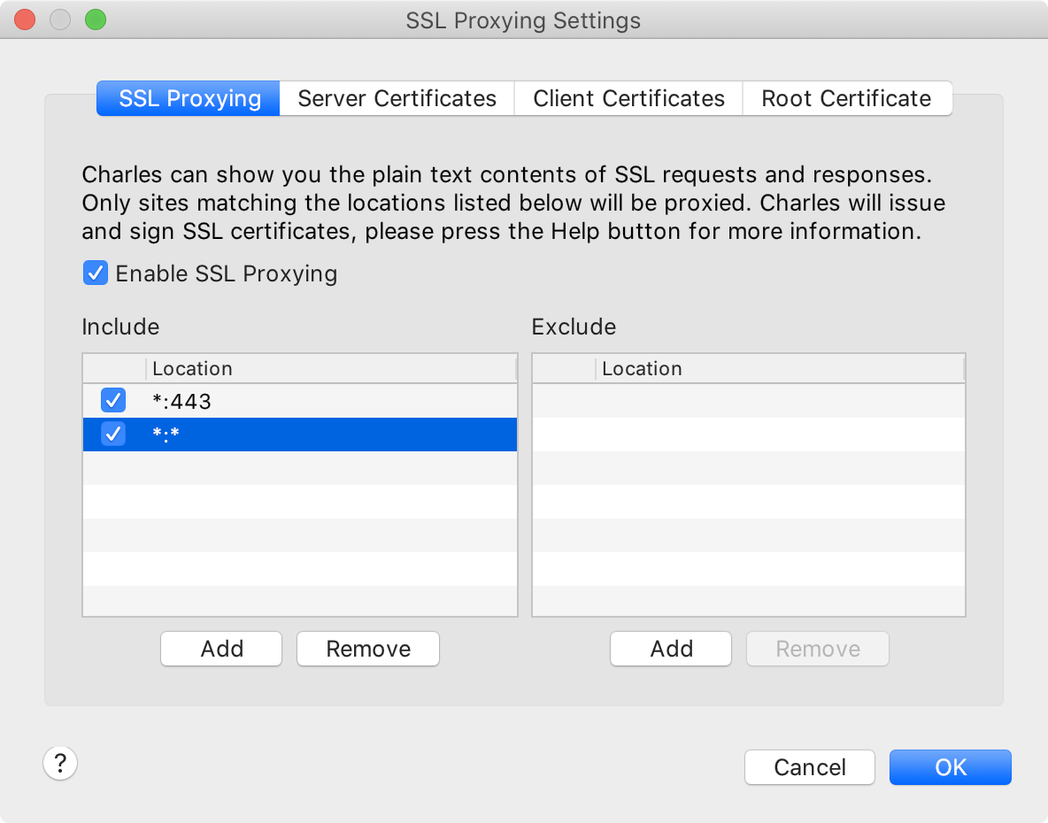The width and height of the screenshot is (1048, 823).
Task: Select the SSL Proxying tab
Action: [x=189, y=98]
